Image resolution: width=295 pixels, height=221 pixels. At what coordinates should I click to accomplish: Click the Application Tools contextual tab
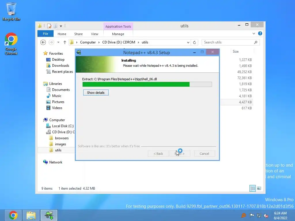(x=118, y=26)
